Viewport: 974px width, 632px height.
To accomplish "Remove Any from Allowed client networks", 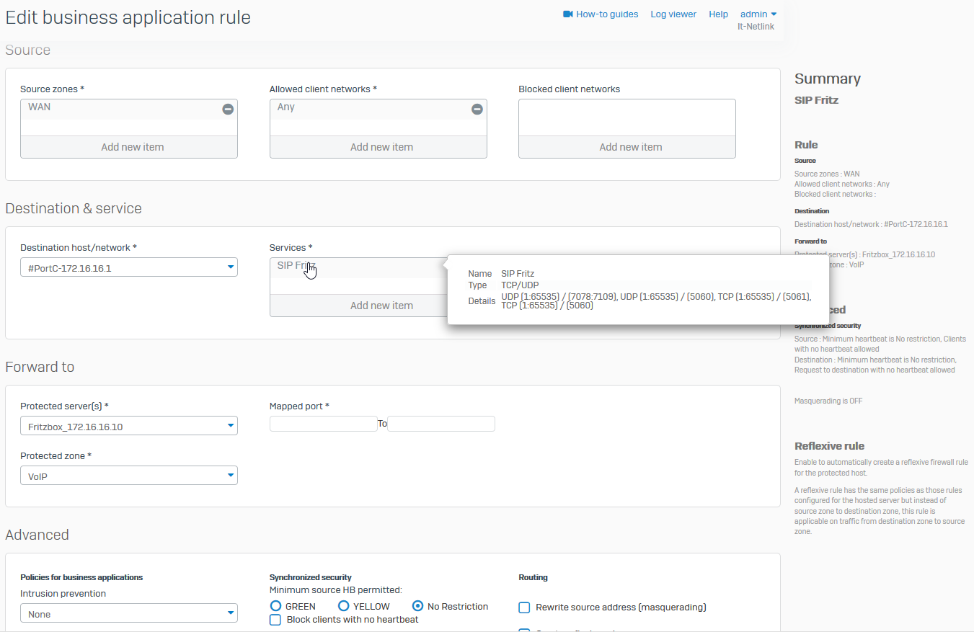I will [x=477, y=109].
